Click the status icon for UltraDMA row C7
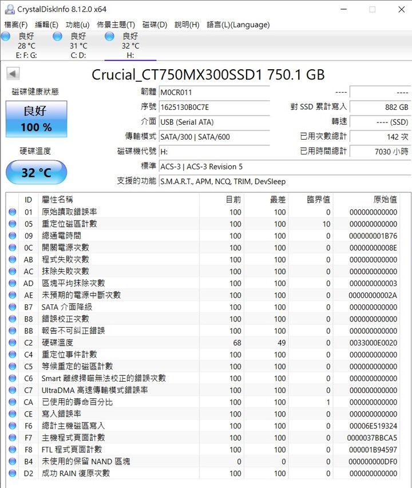412x488 pixels. (13, 390)
